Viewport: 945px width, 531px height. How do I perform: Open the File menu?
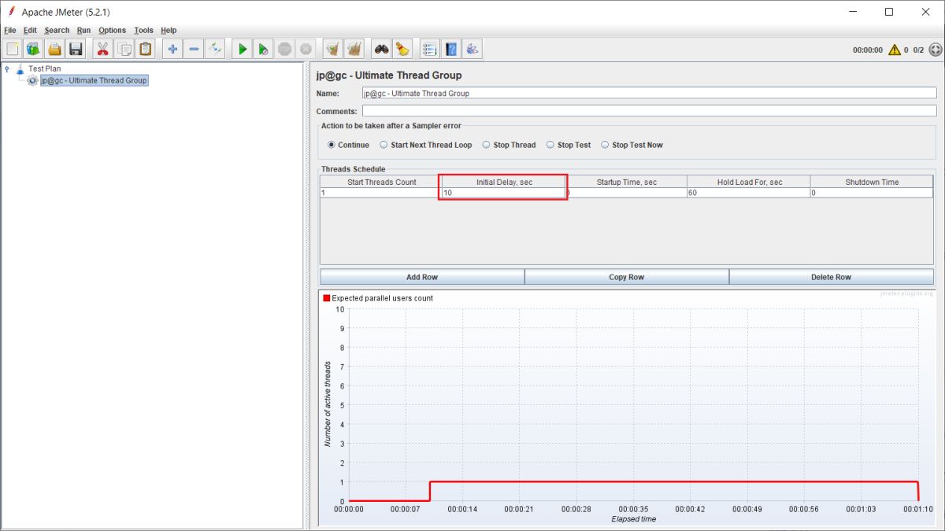click(x=10, y=30)
